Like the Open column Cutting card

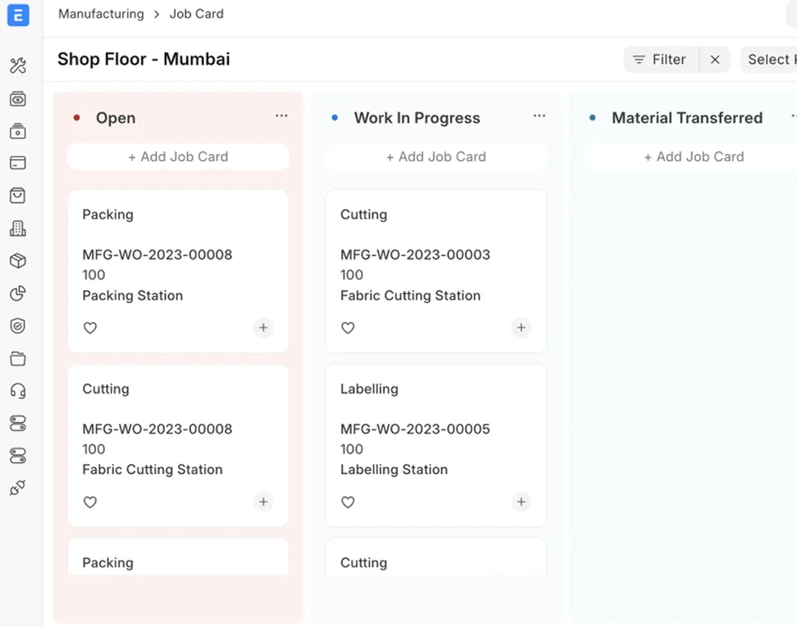(90, 502)
